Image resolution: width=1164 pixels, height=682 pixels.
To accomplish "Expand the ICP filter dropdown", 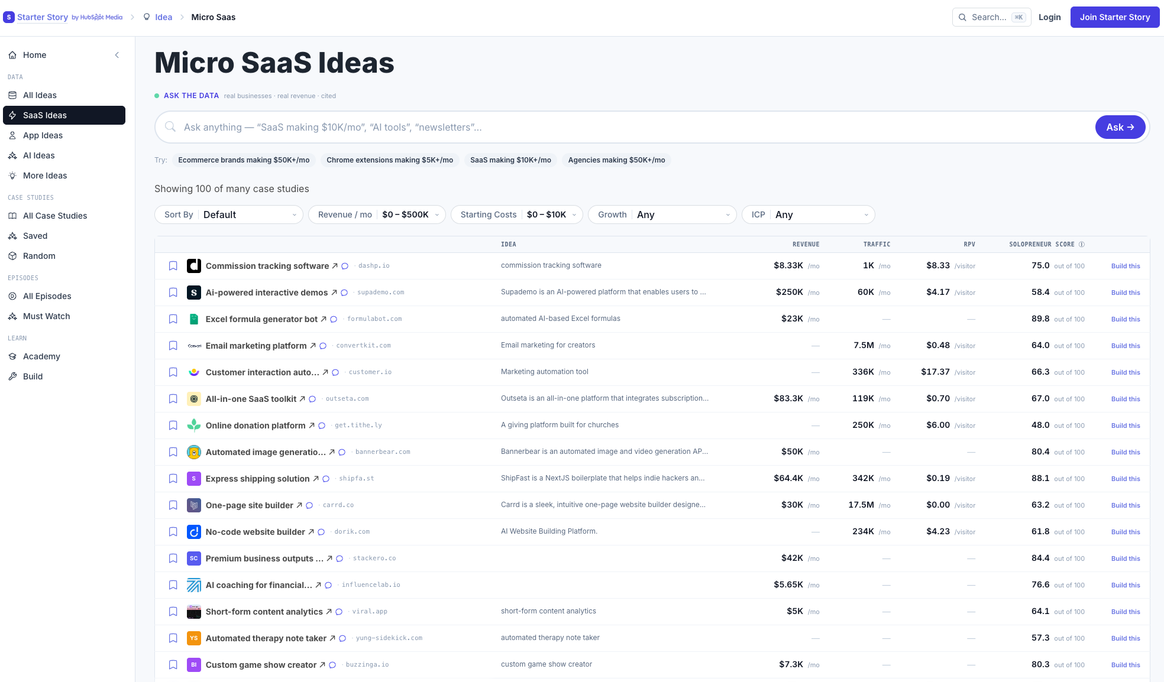I will click(809, 215).
